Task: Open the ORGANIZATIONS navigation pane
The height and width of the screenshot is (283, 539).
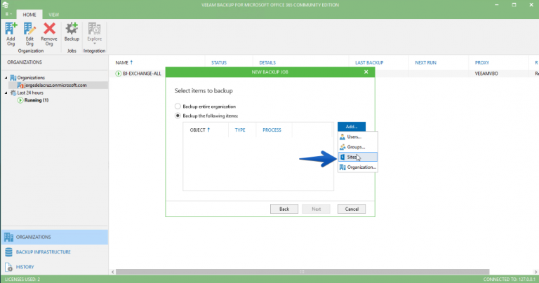Action: pyautogui.click(x=55, y=237)
